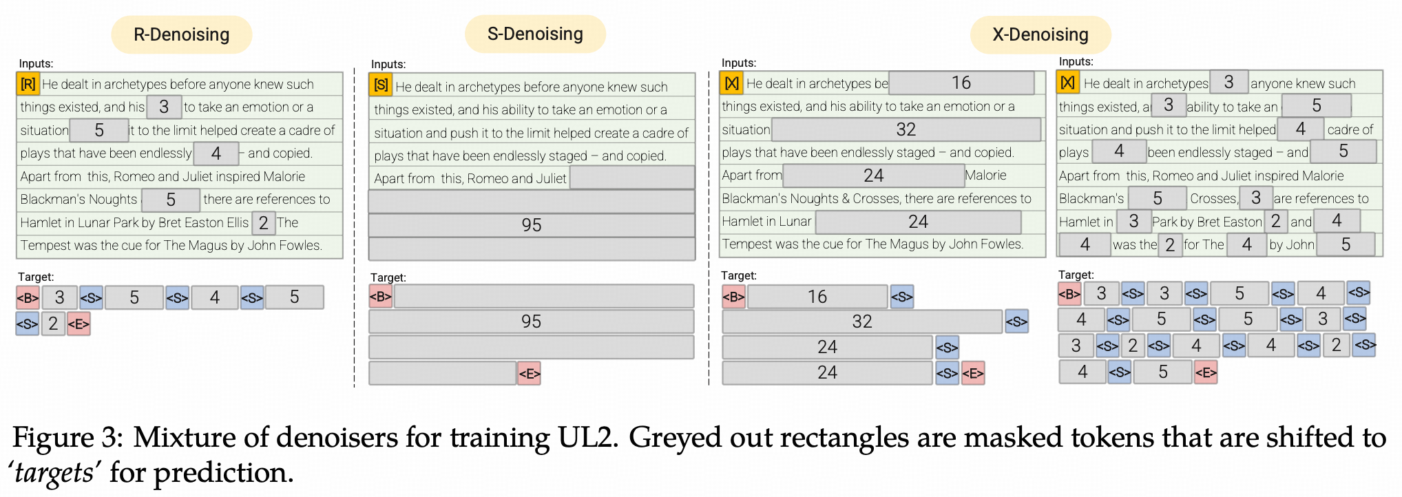
Task: Click the masked span labeled 16 in inputs
Action: (961, 83)
